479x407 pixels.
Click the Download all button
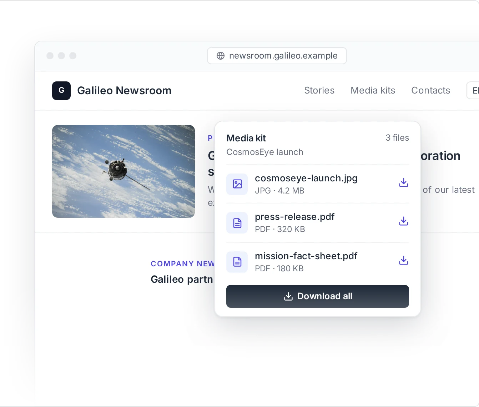(318, 296)
